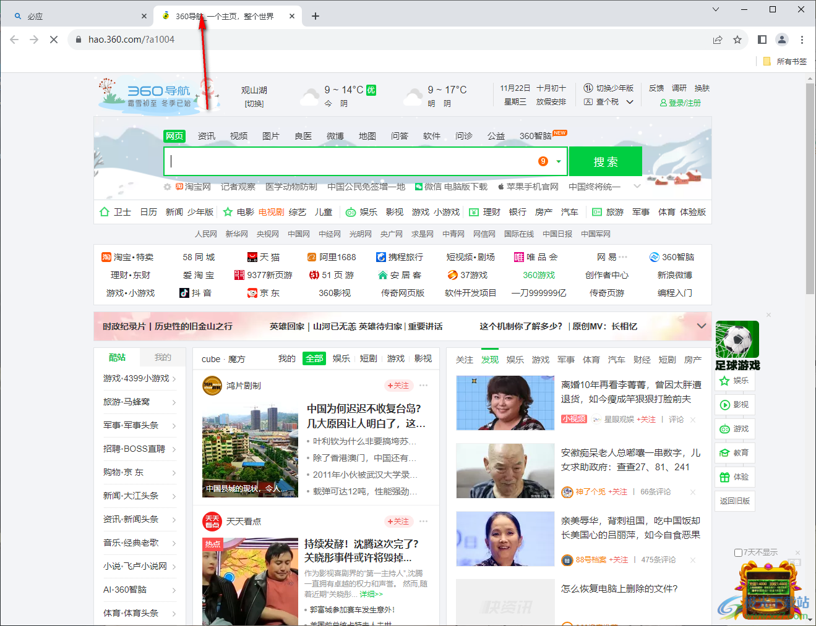Follow 鸿片剧制 with 关注 button

tap(398, 386)
